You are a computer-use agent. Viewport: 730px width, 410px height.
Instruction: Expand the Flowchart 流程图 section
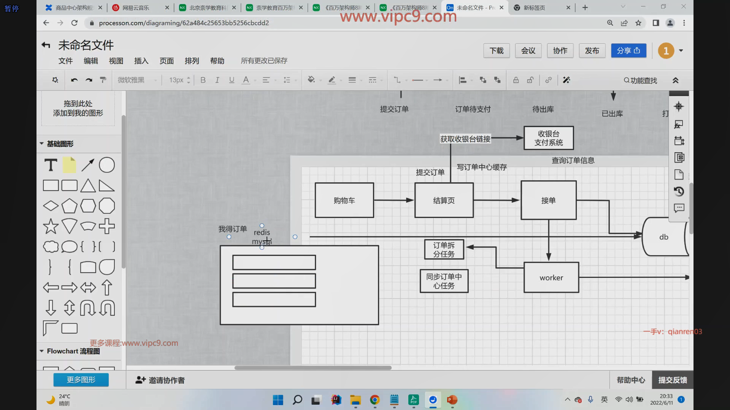tap(42, 351)
